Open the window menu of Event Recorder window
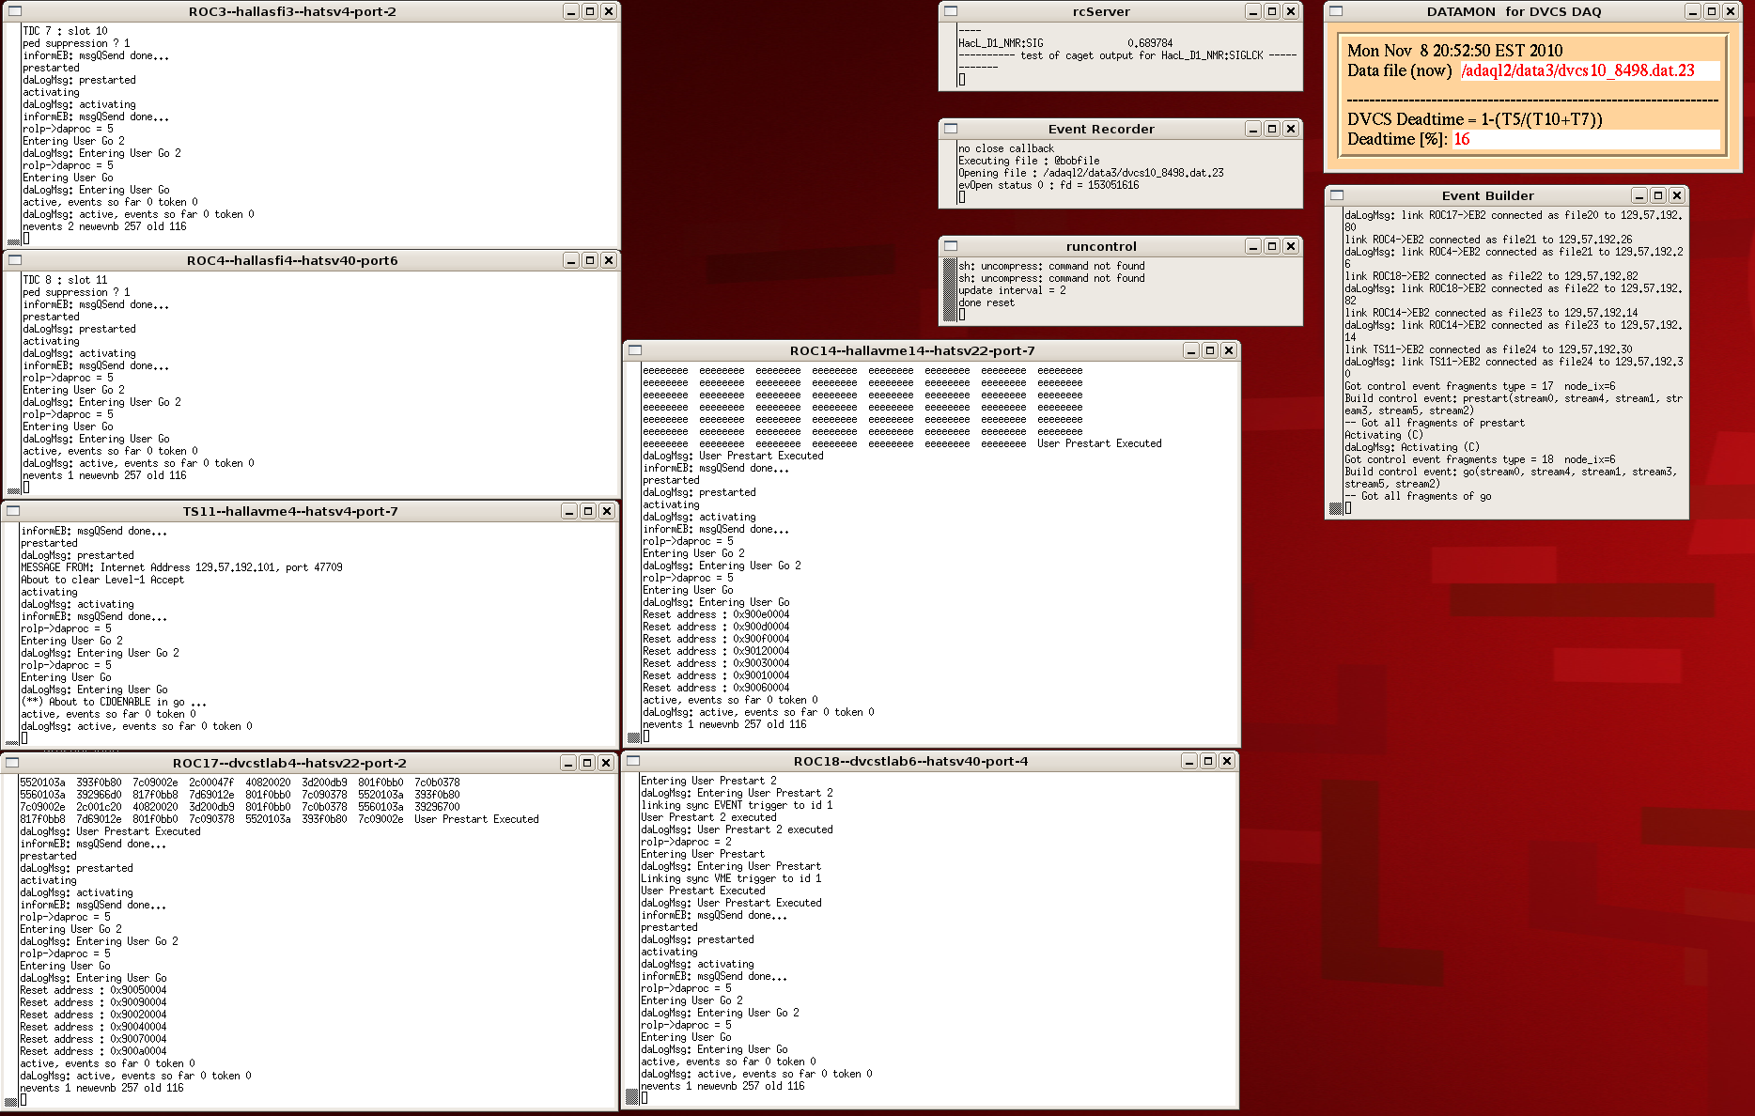Viewport: 1755px width, 1116px height. [951, 129]
